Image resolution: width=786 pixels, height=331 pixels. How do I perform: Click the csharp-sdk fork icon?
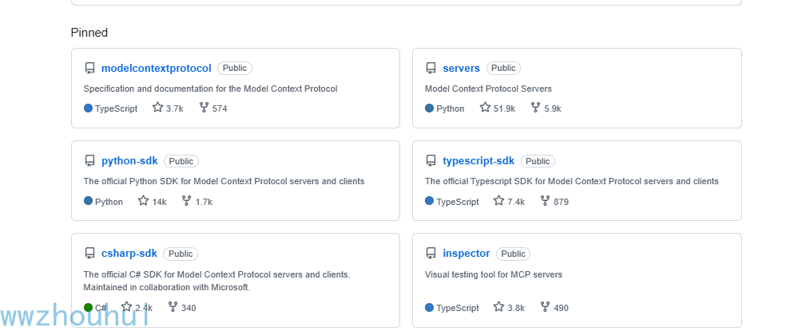pyautogui.click(x=173, y=307)
